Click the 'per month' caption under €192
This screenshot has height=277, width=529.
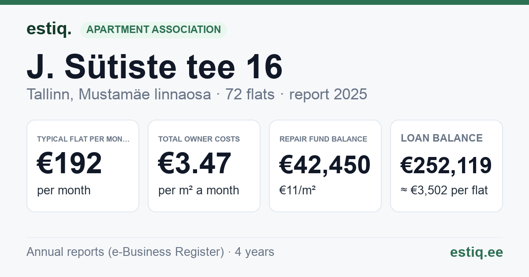[x=64, y=190]
